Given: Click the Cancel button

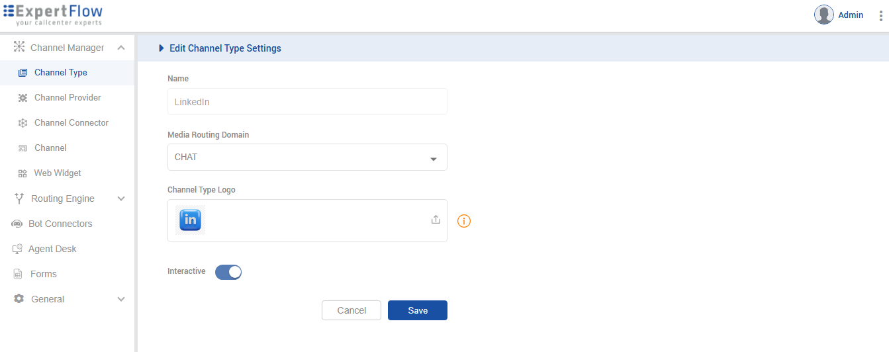Looking at the screenshot, I should (x=351, y=310).
